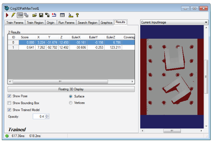This screenshot has height=143, width=214.
Task: Click the Score cell 0.641
Action: point(27,47)
